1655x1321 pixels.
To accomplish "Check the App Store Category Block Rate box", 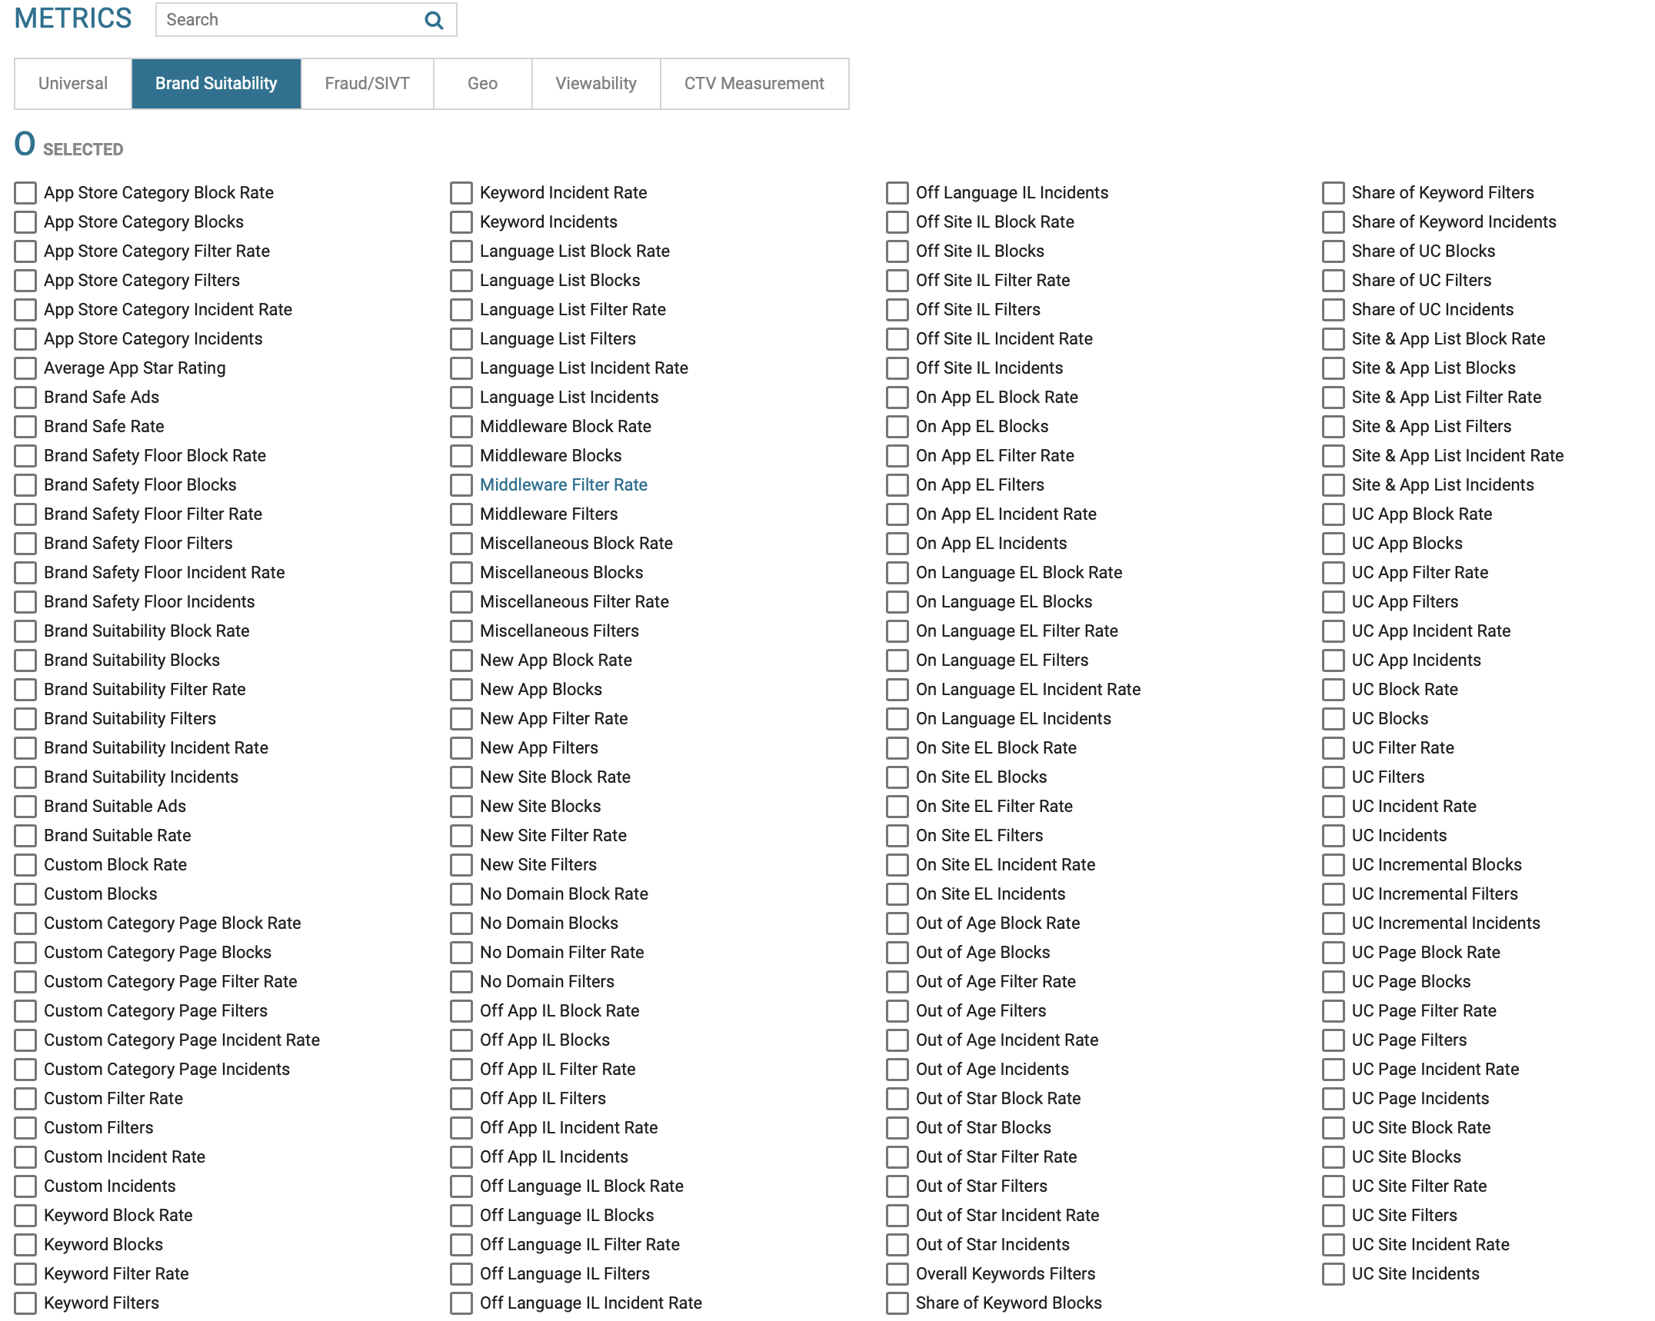I will (25, 193).
